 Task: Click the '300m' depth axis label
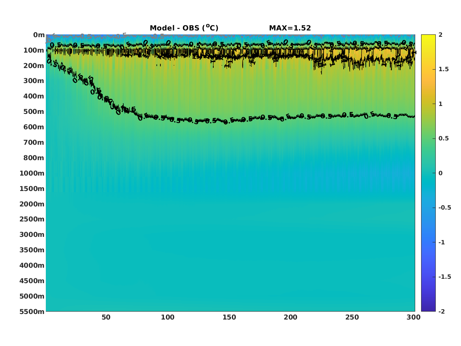coord(34,81)
